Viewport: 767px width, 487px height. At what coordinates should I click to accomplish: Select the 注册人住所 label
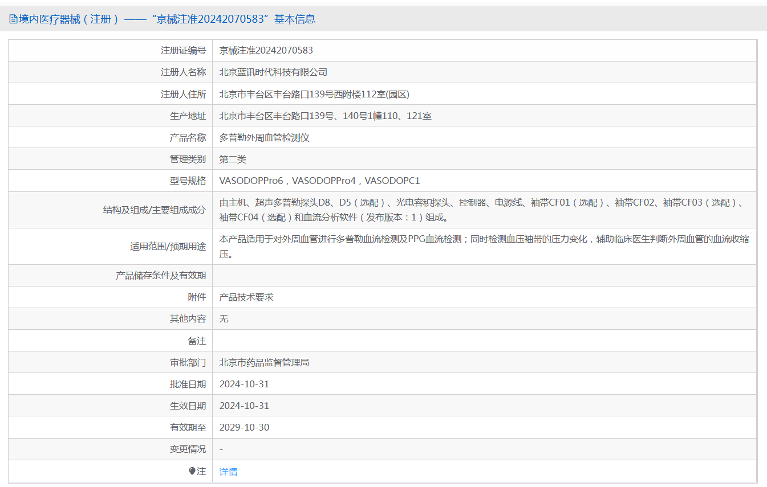pyautogui.click(x=183, y=94)
